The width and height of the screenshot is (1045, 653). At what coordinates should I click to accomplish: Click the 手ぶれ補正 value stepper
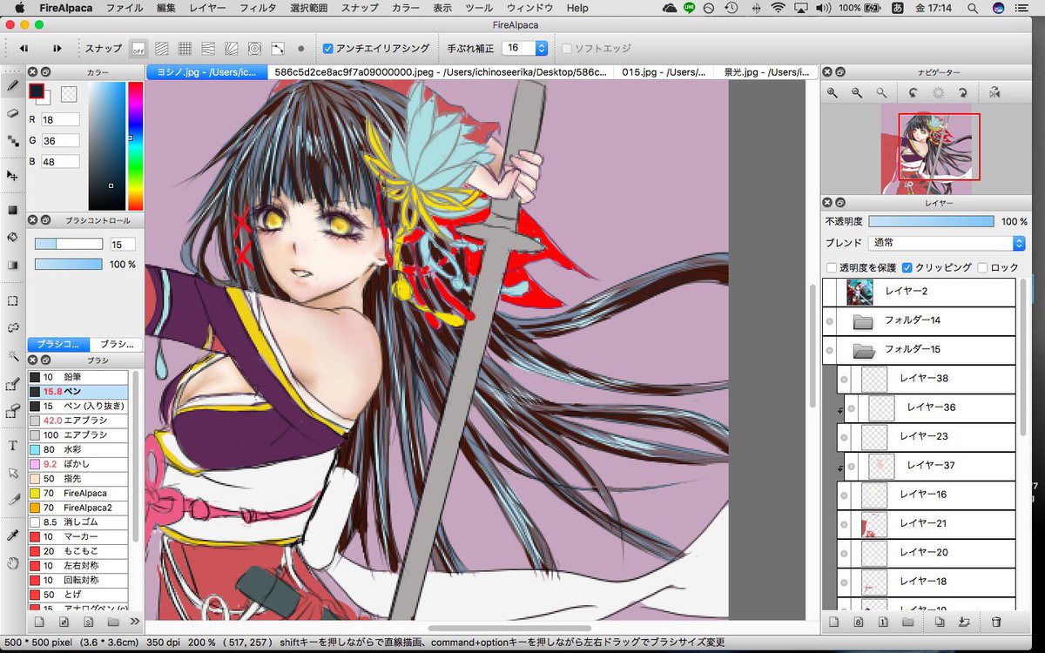(542, 49)
